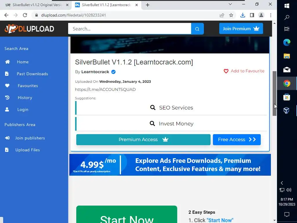Click the Free Access button
Viewport: 297px width, 223px height.
(237, 140)
